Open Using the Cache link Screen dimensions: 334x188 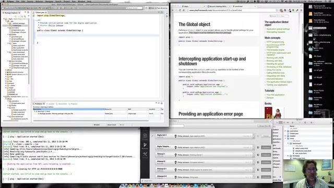tap(273, 69)
